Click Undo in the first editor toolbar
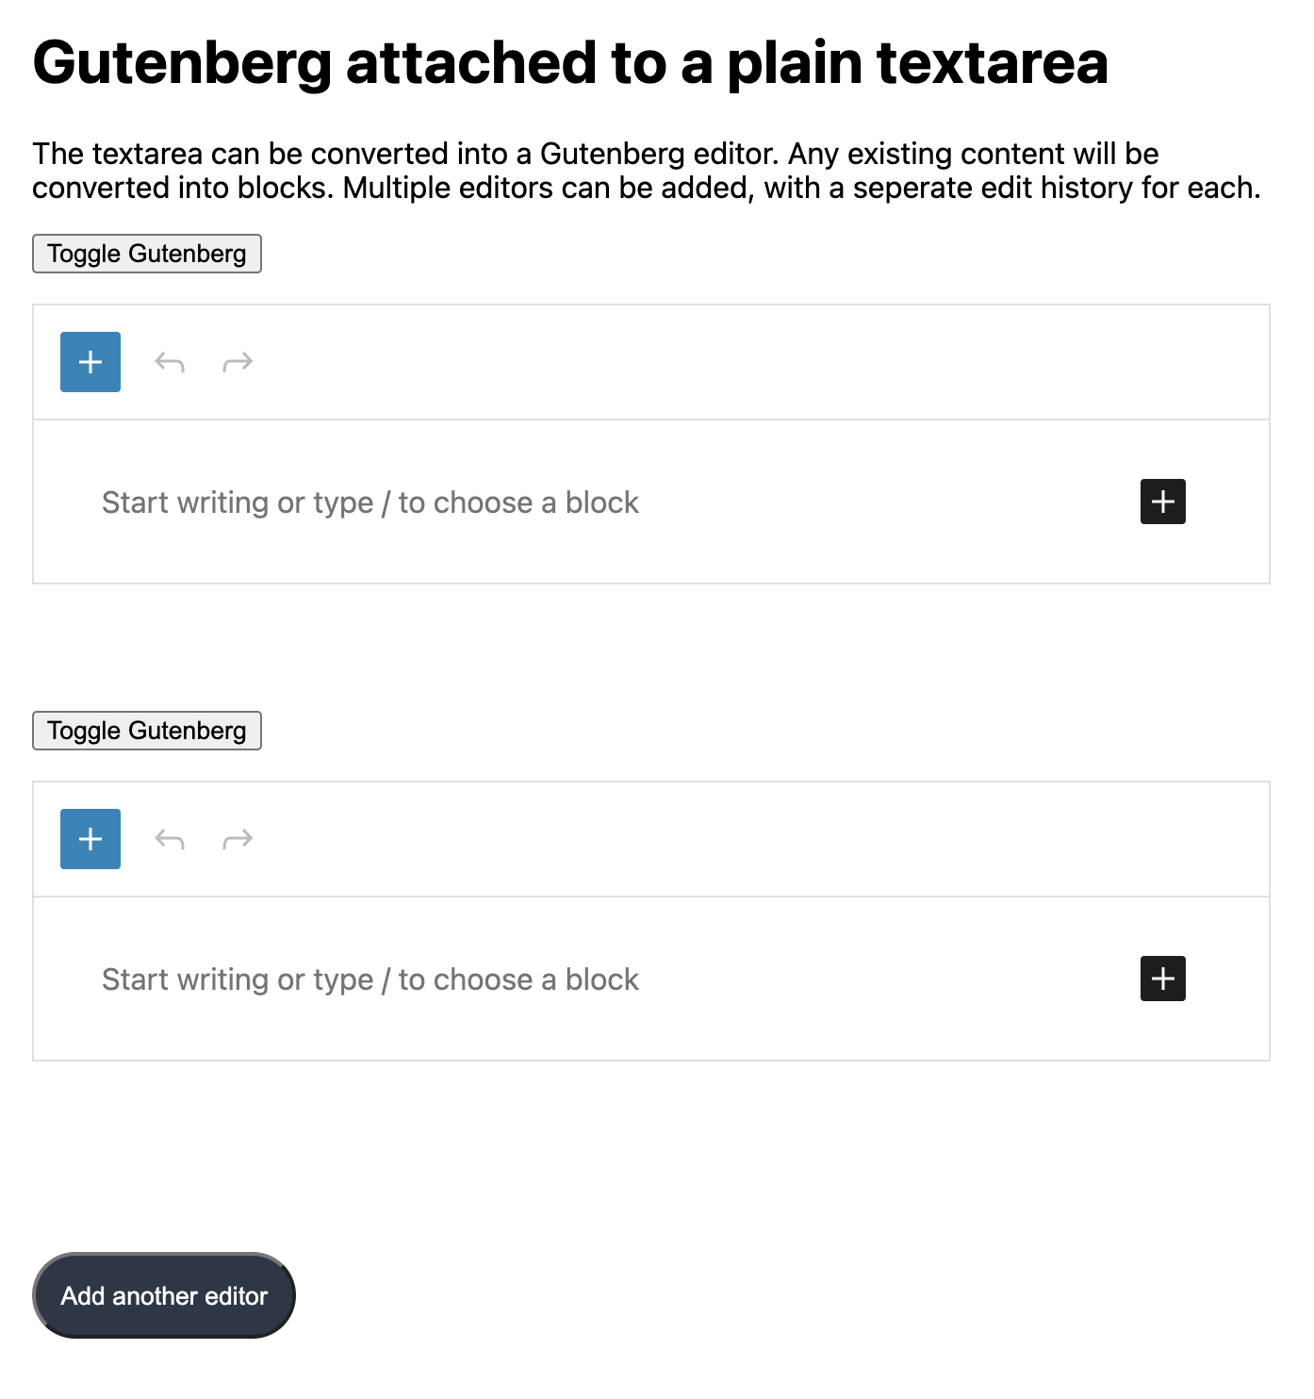This screenshot has width=1314, height=1399. [x=170, y=362]
